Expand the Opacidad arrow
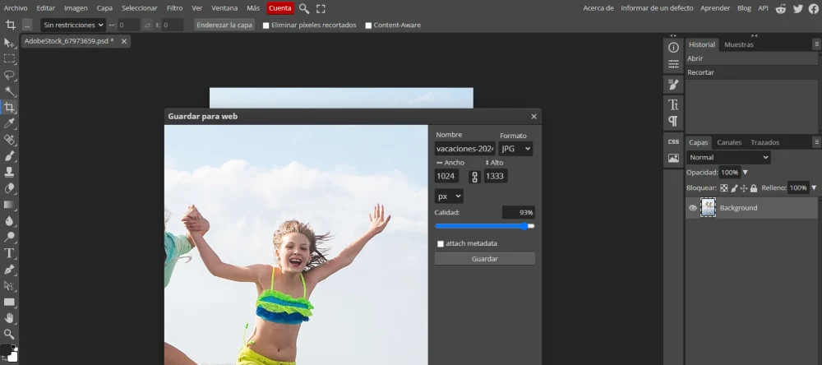 point(746,173)
